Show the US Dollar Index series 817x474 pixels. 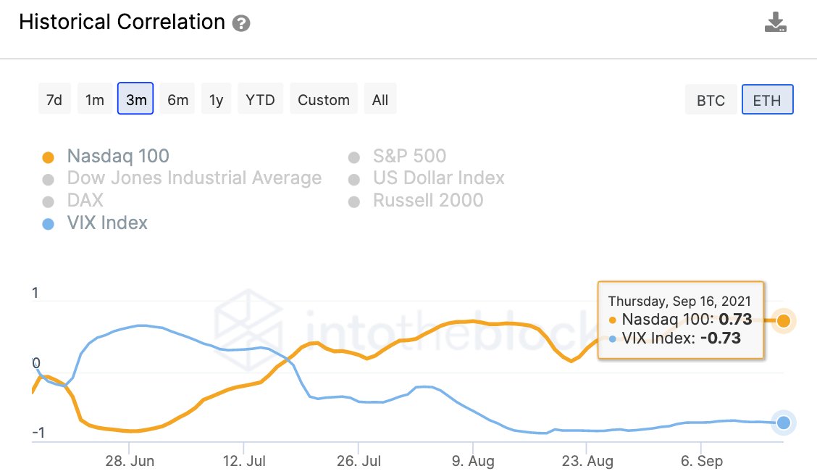point(438,178)
